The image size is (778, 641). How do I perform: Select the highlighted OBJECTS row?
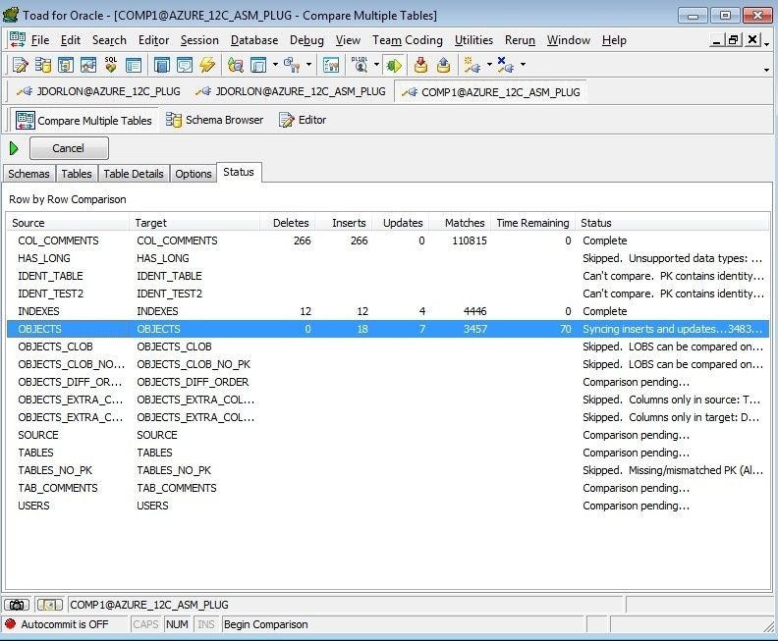pos(387,329)
